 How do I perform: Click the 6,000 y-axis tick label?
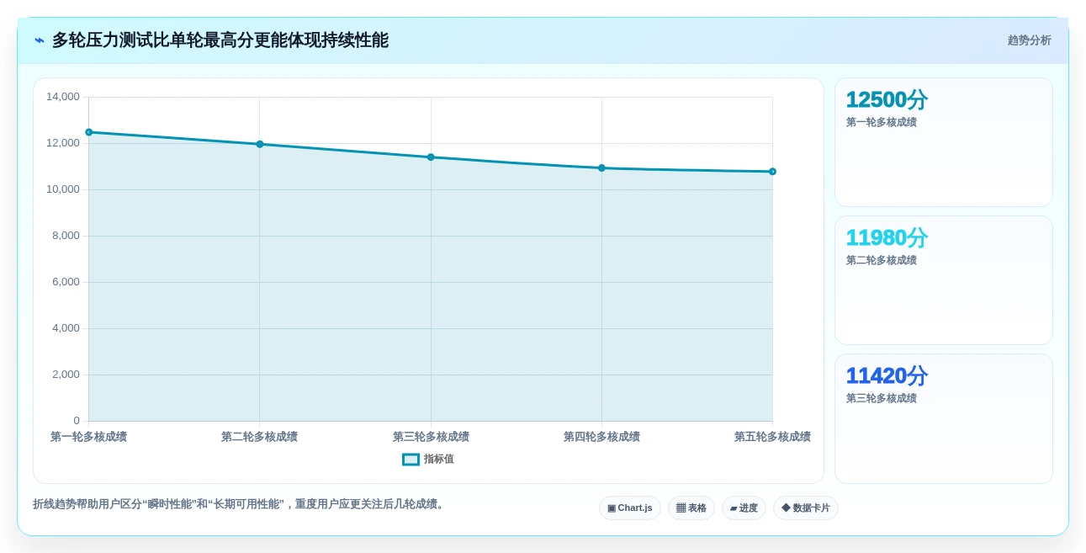[66, 282]
